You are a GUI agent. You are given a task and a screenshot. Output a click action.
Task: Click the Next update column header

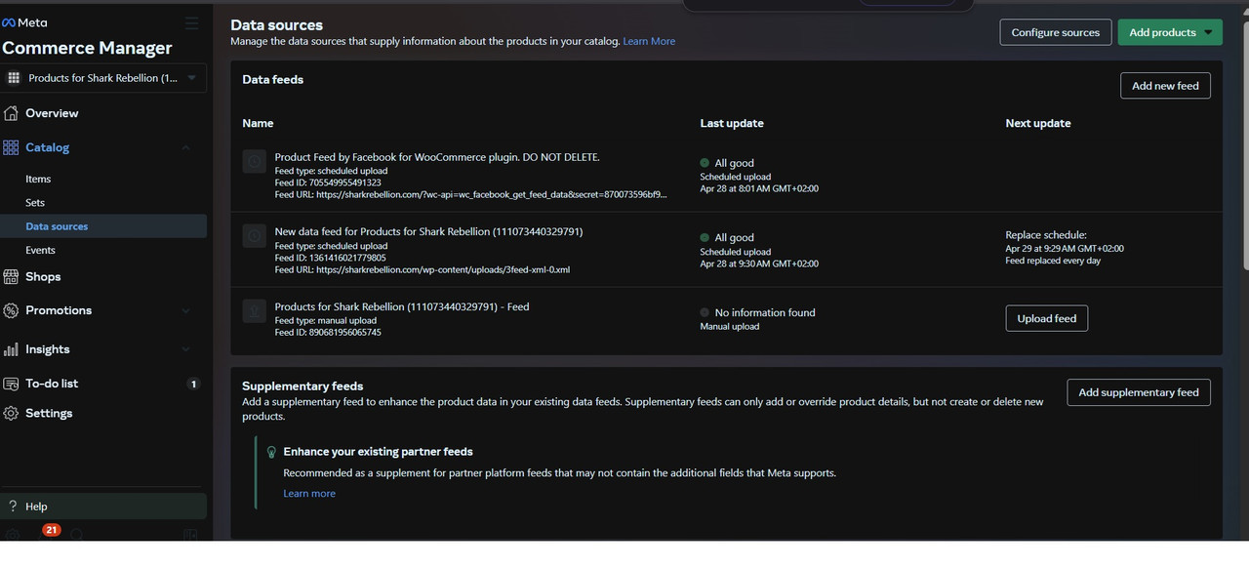tap(1038, 123)
